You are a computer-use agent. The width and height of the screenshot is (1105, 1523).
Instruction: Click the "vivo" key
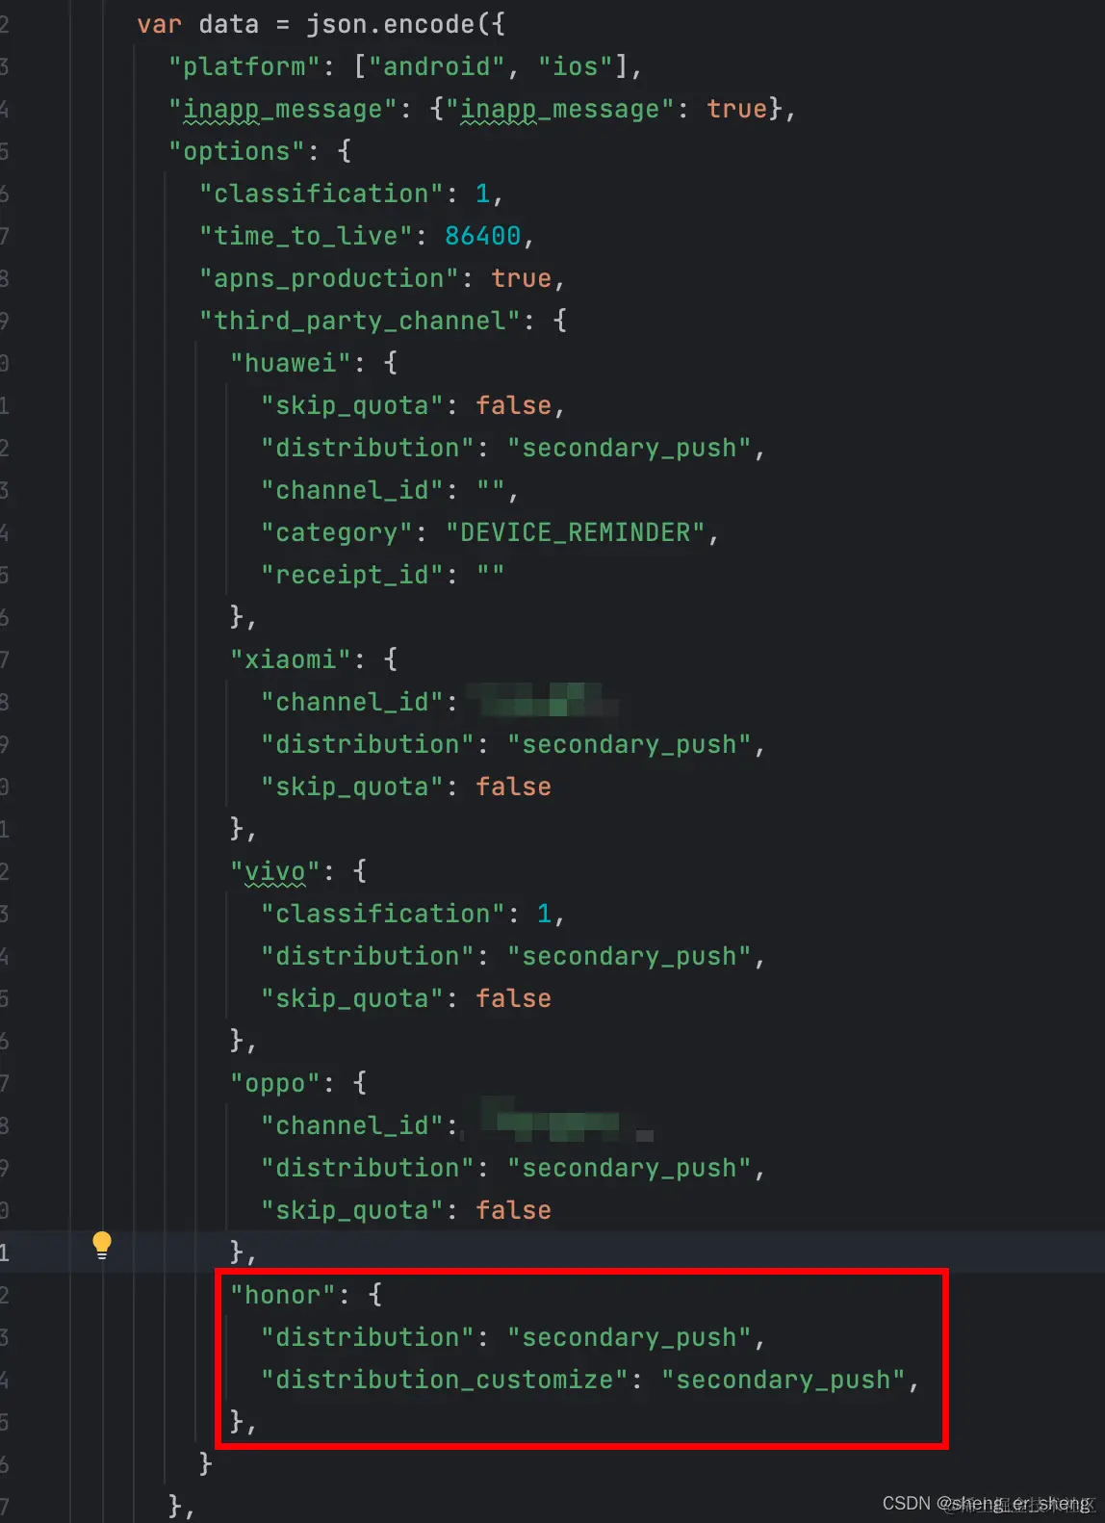[275, 871]
